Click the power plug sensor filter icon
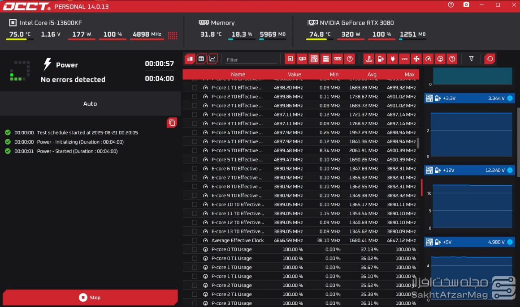Viewport: 520px width, 307px height. pyautogui.click(x=392, y=59)
